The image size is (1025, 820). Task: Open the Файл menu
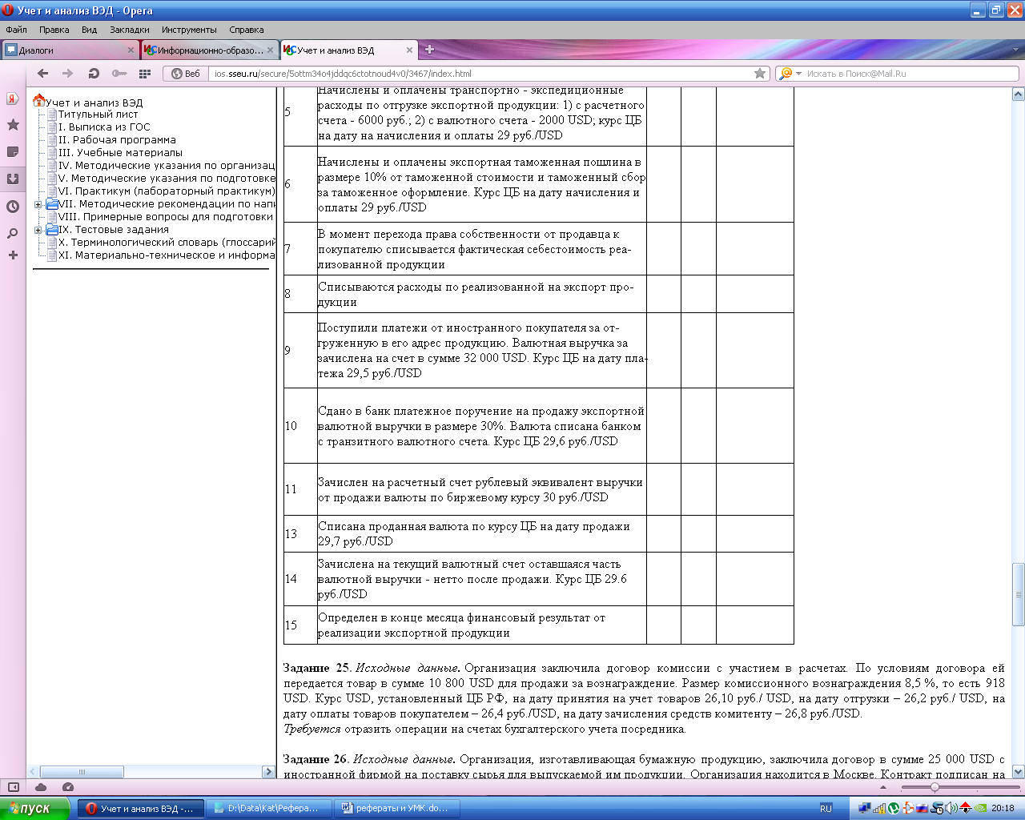pyautogui.click(x=16, y=30)
